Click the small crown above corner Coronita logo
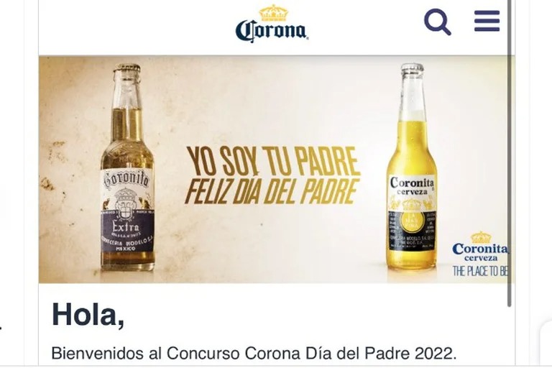 [481, 237]
